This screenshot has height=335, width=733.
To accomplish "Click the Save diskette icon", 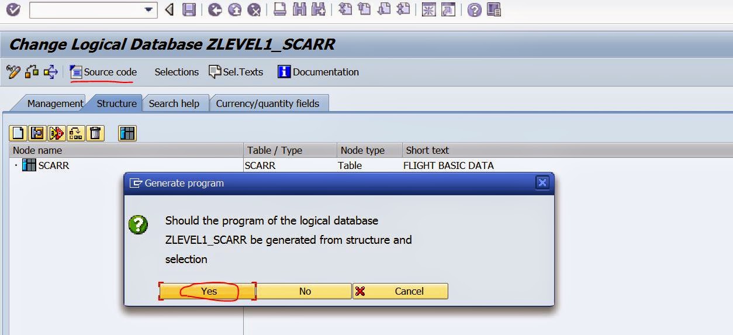I will pos(189,10).
